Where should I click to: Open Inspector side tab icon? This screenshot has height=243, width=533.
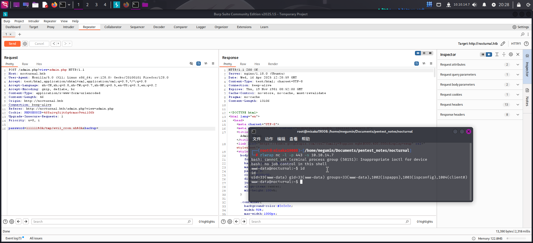(527, 56)
